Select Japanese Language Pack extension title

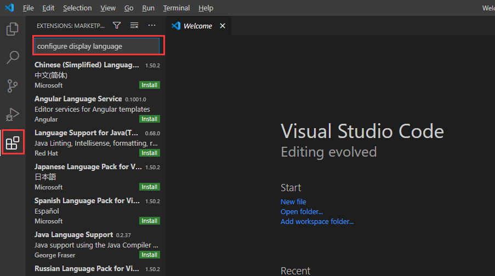click(x=88, y=166)
